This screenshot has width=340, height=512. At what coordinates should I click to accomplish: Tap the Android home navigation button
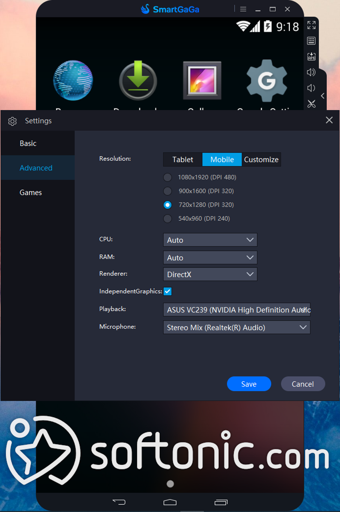coord(170,502)
